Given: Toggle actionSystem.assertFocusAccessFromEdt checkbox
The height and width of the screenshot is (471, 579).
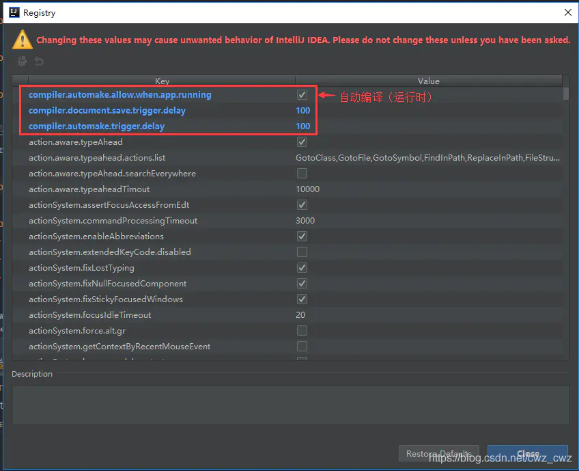Looking at the screenshot, I should coord(302,205).
